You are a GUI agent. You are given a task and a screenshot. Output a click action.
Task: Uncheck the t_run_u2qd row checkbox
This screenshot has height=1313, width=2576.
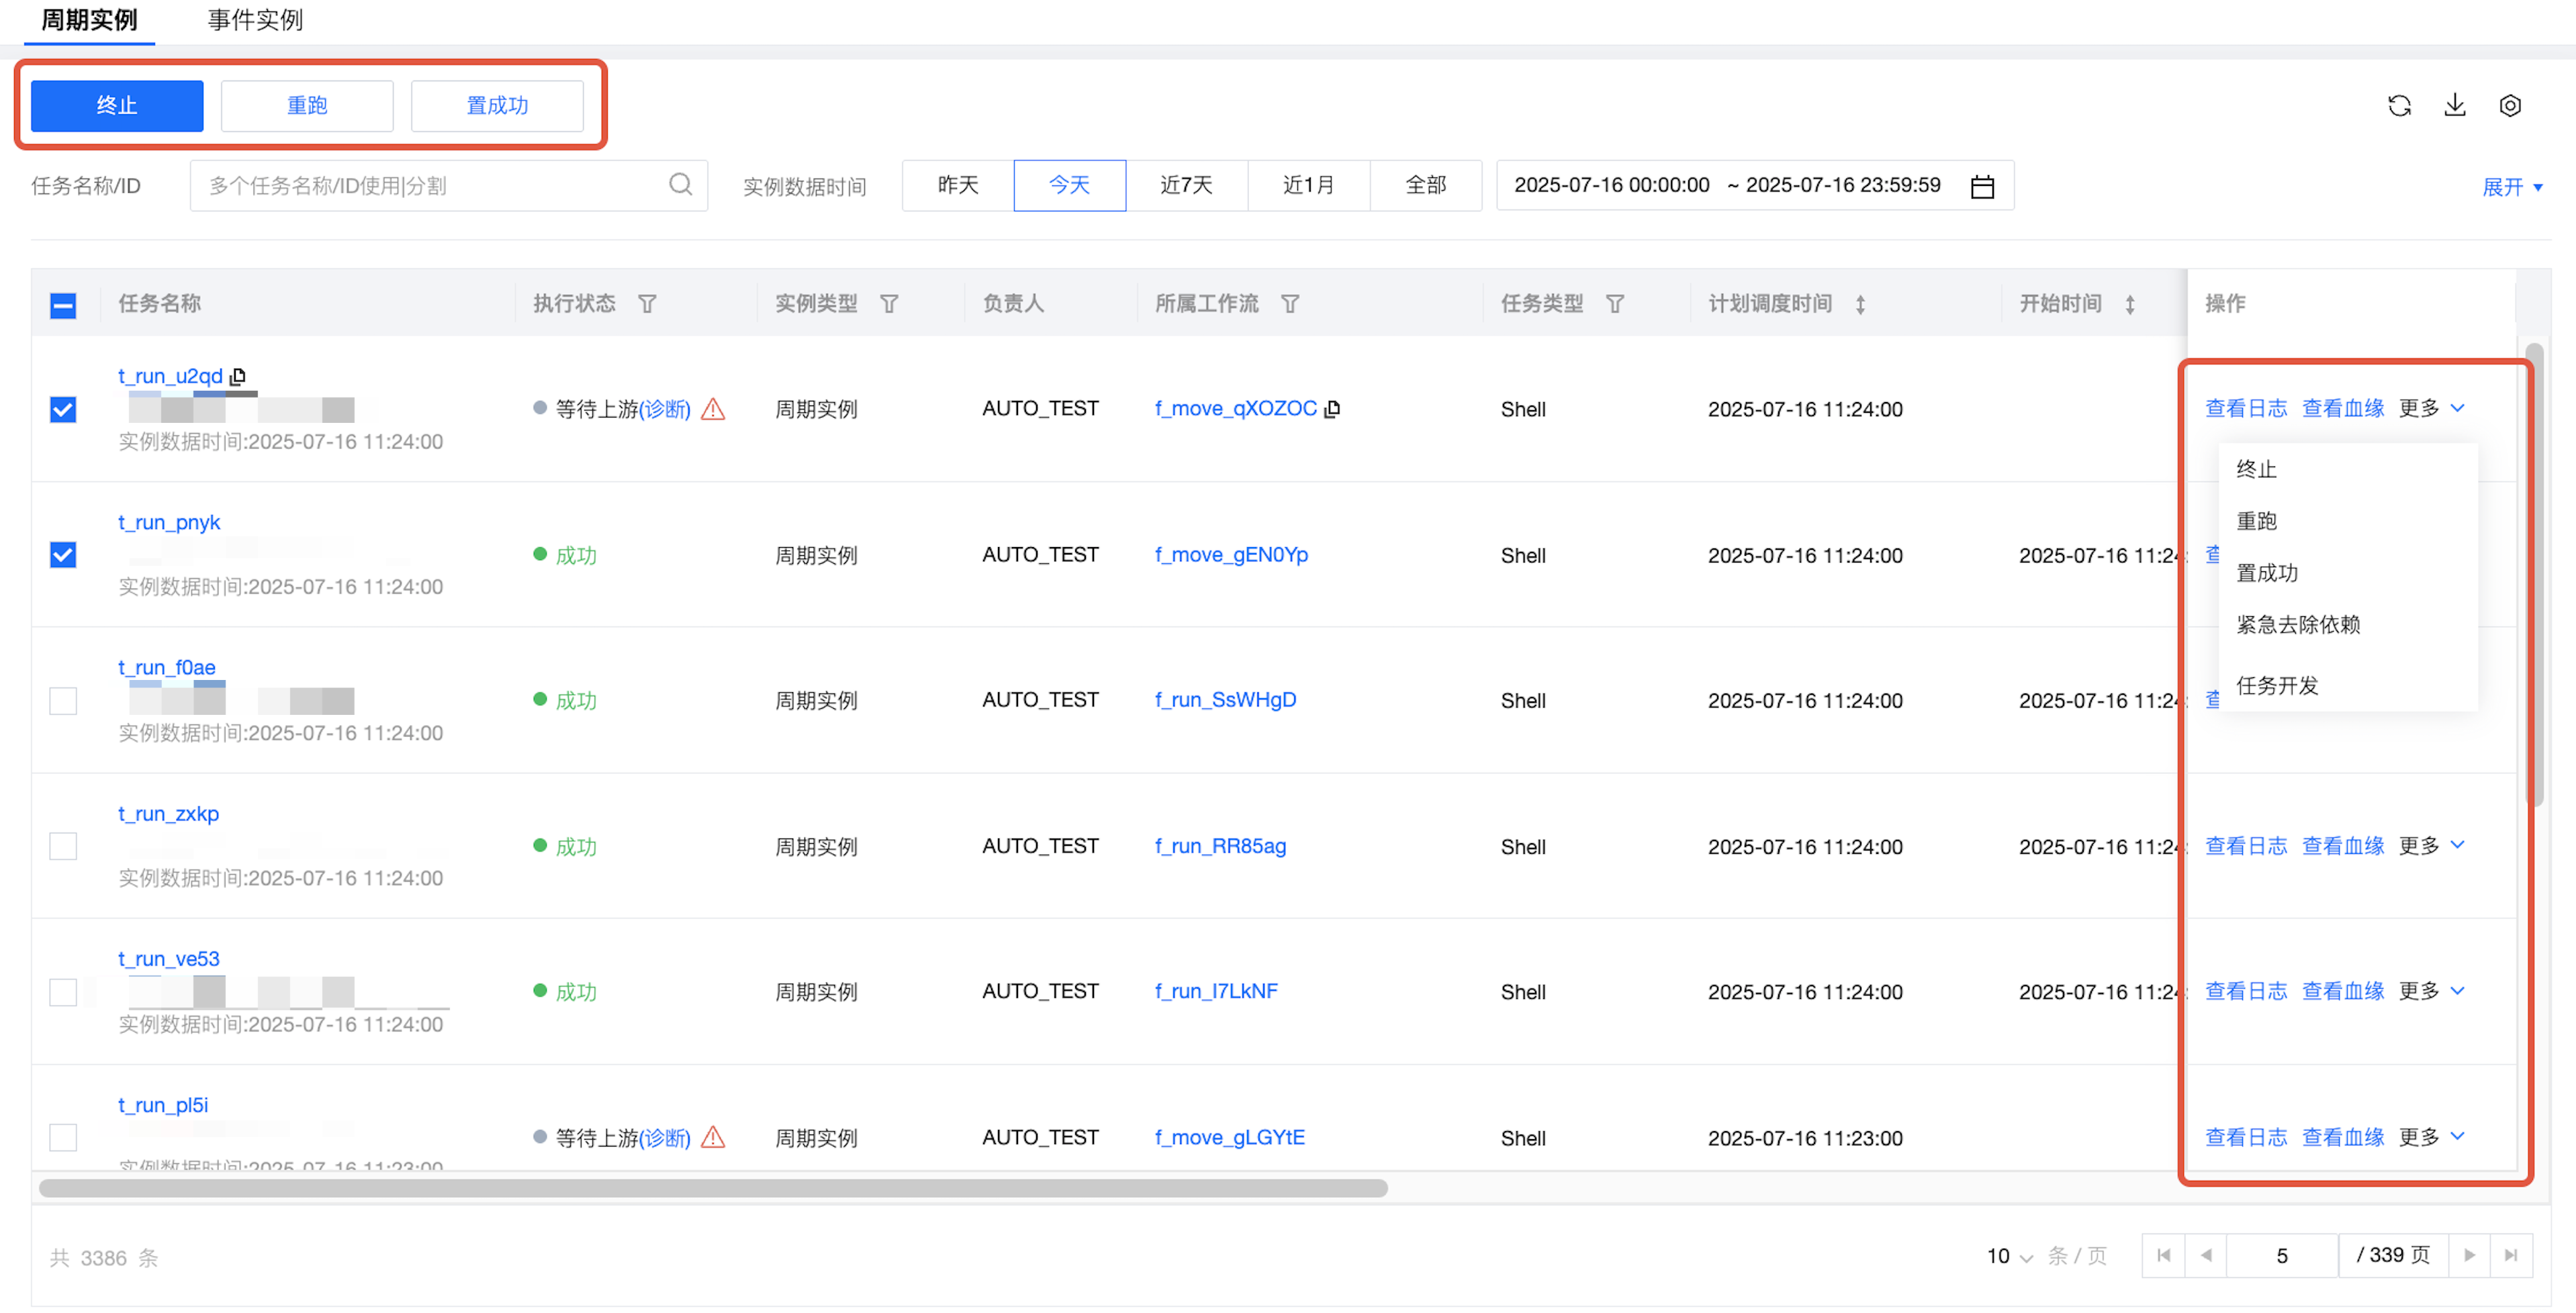pos(63,409)
